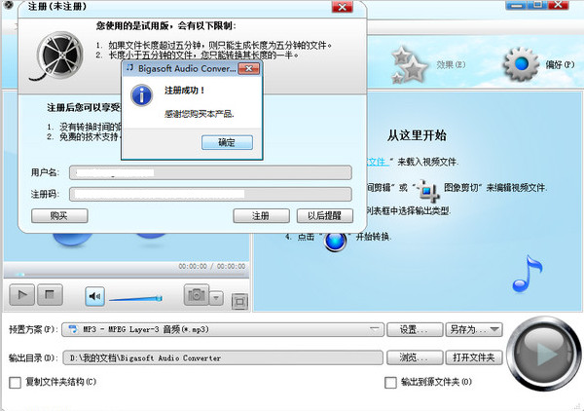The height and width of the screenshot is (411, 584).
Task: Click the stop button in preview player
Action: click(50, 295)
